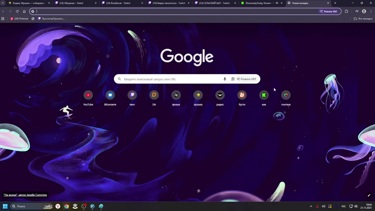
Task: Click the browser back arrow
Action: pos(3,11)
